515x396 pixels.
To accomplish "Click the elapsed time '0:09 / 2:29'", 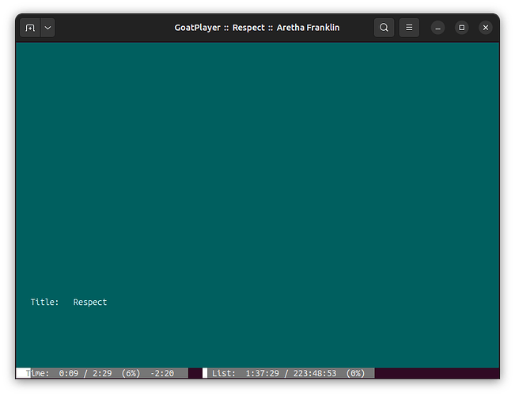I will pos(85,373).
